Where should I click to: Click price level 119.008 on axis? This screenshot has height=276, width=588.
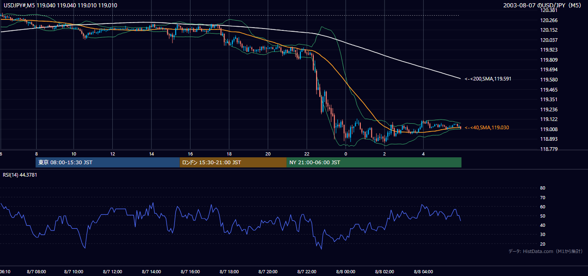[549, 129]
